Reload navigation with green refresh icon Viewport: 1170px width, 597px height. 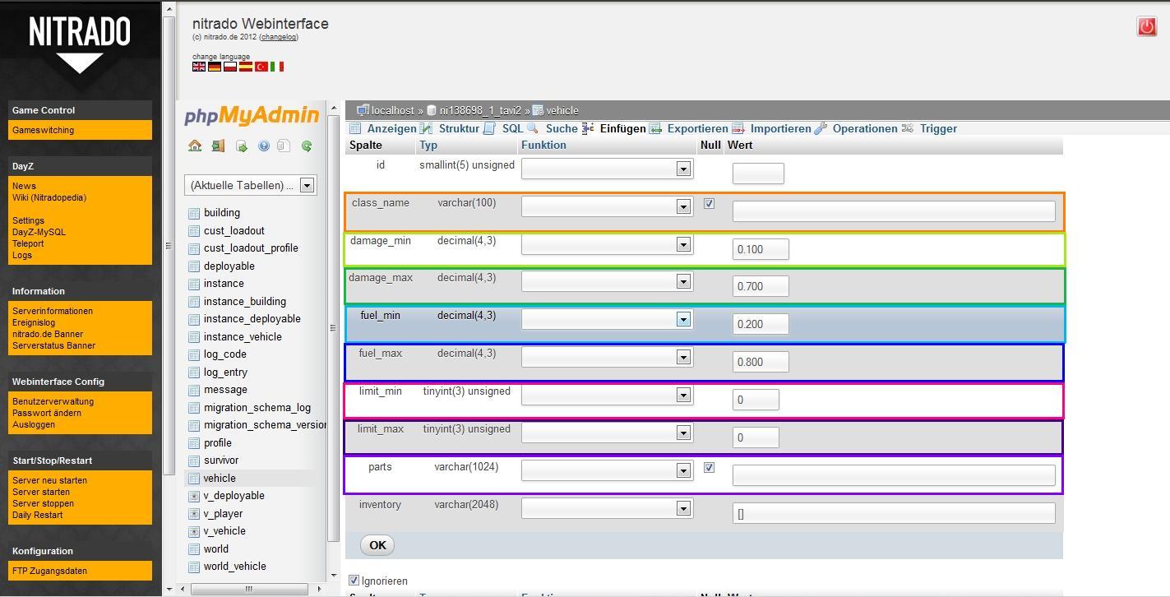307,146
